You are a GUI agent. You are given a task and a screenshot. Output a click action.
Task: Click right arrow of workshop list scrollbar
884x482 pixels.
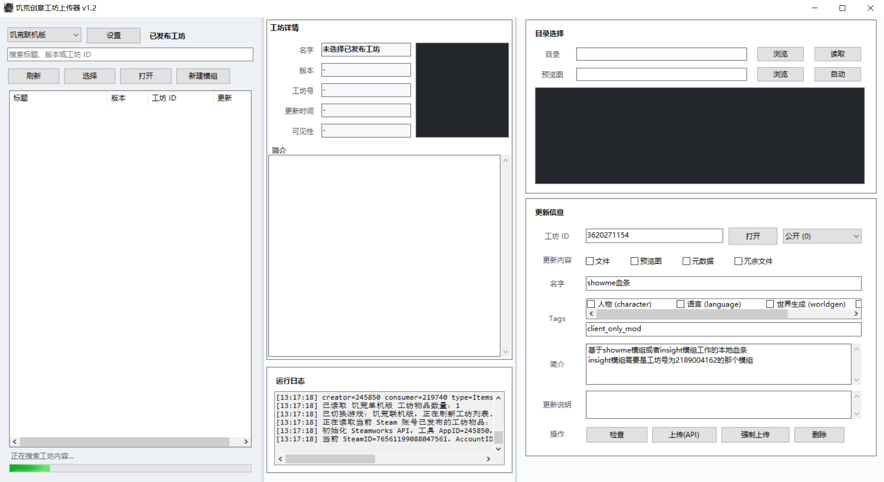246,441
